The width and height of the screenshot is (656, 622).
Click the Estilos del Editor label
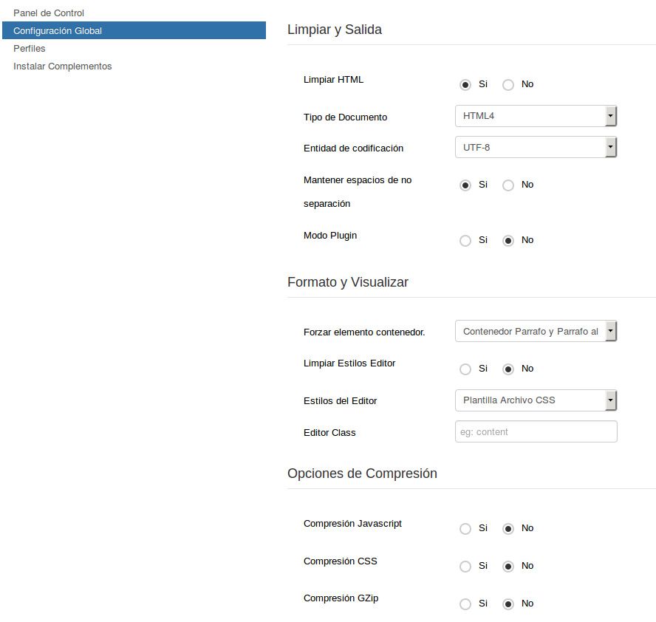click(340, 400)
